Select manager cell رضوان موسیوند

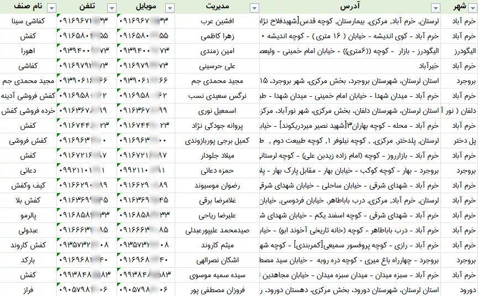tap(217, 185)
